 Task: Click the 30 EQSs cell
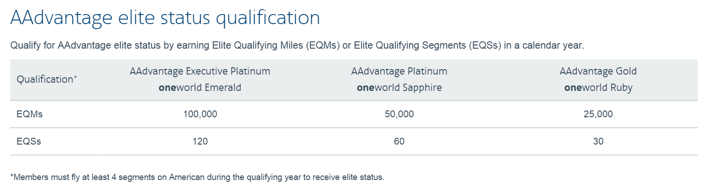pyautogui.click(x=598, y=141)
